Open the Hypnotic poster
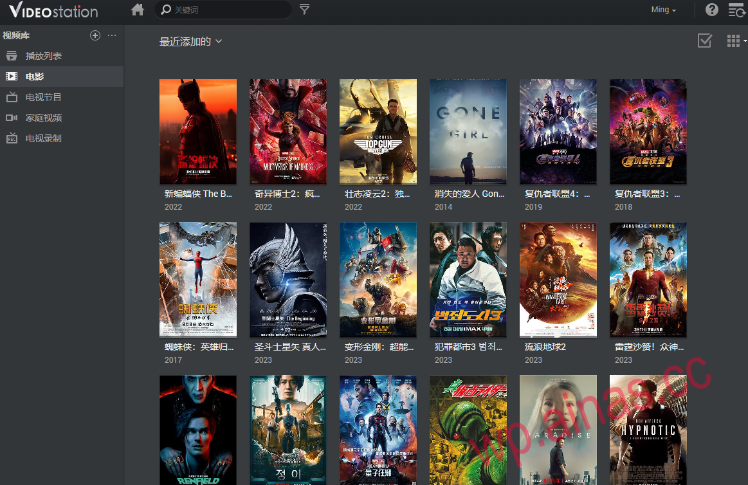 click(648, 430)
